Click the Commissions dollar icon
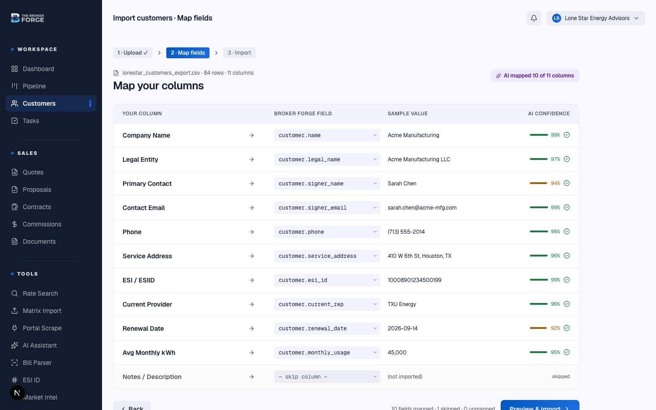Screen dimensions: 656x410 point(15,224)
